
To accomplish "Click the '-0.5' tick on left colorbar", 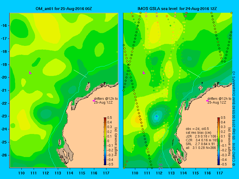I will tap(110, 164).
